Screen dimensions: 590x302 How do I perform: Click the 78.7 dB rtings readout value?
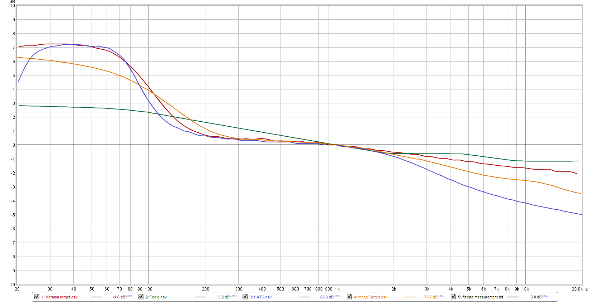click(x=431, y=297)
